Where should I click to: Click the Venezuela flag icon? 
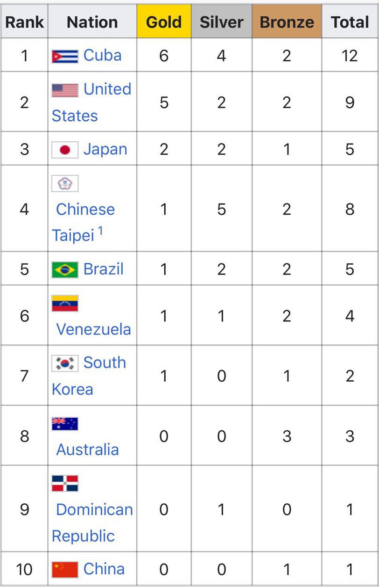(x=65, y=303)
